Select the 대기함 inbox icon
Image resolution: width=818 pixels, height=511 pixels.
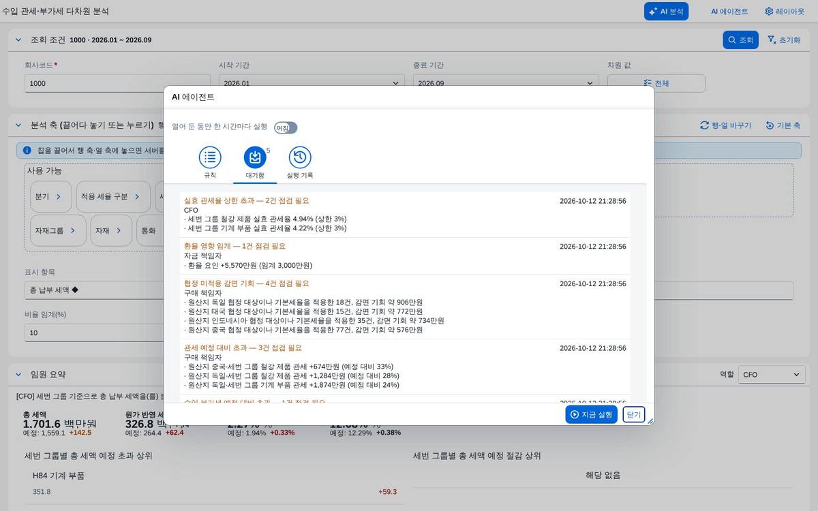(255, 157)
